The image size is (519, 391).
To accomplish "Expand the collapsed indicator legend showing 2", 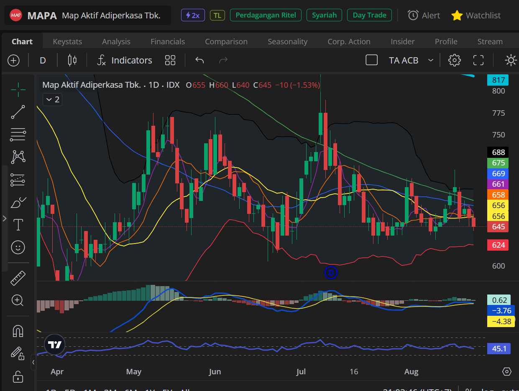I will (x=53, y=99).
